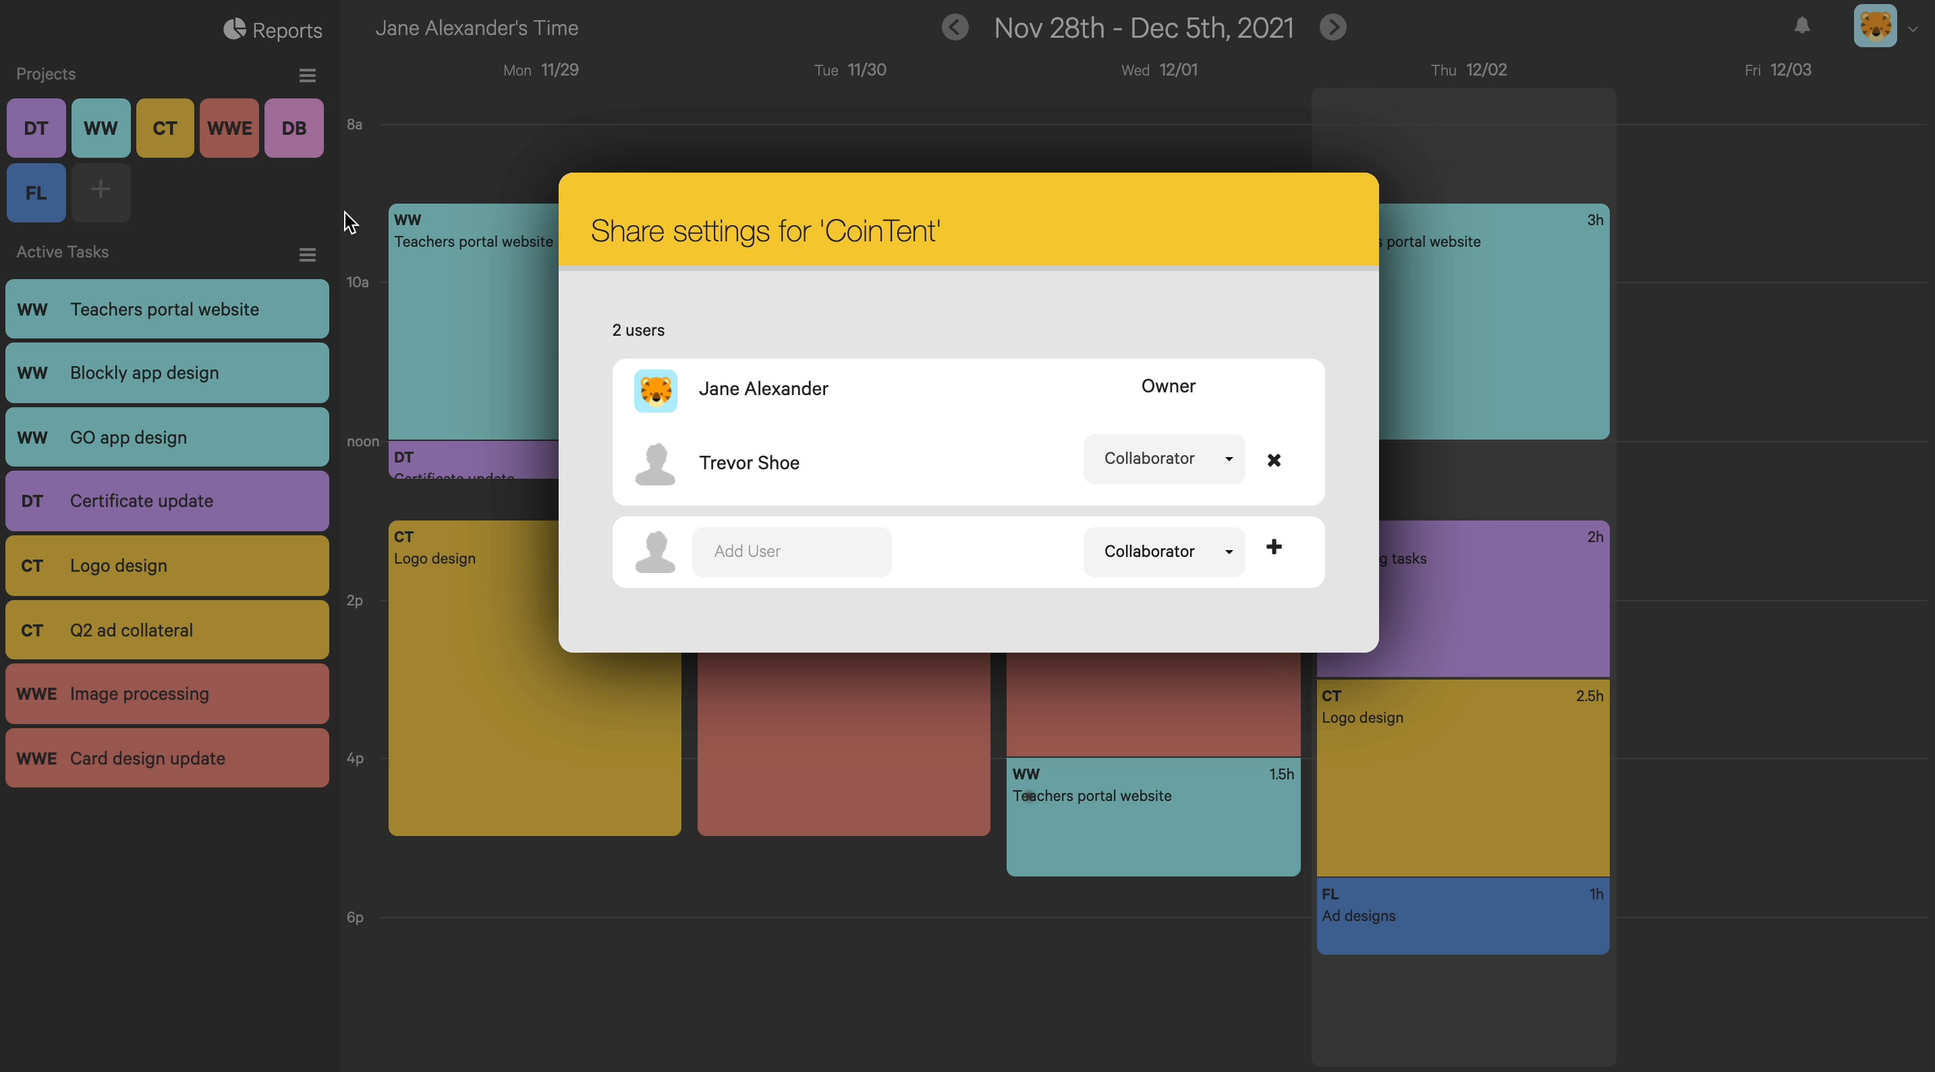Open Monday's DT Certificate update block

click(473, 459)
